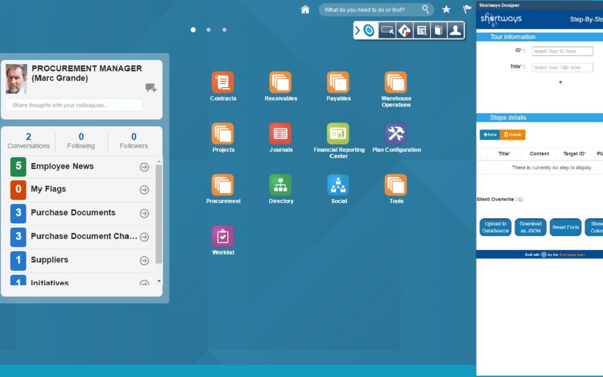Click the news list vertical scrollbar
The height and width of the screenshot is (377, 603).
point(159,214)
